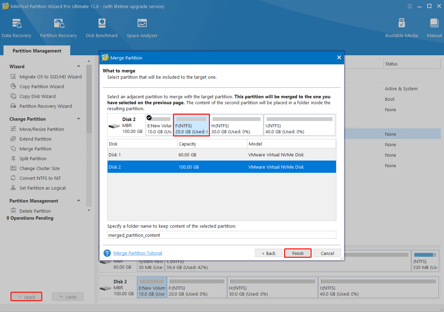Image resolution: width=444 pixels, height=312 pixels.
Task: Go back to the previous wizard page
Action: point(268,253)
